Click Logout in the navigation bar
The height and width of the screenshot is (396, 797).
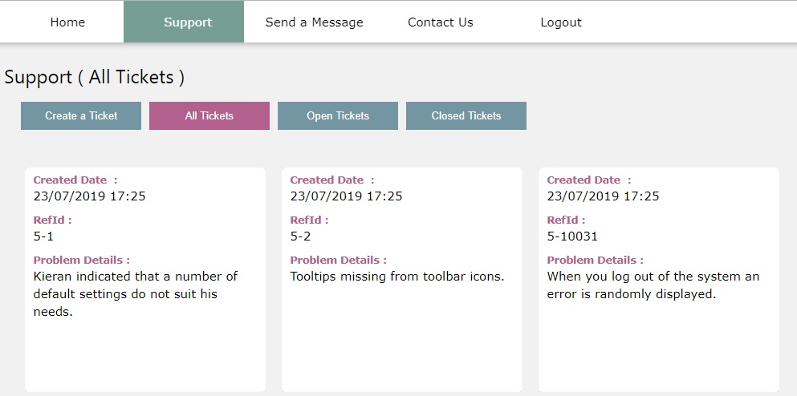point(561,22)
